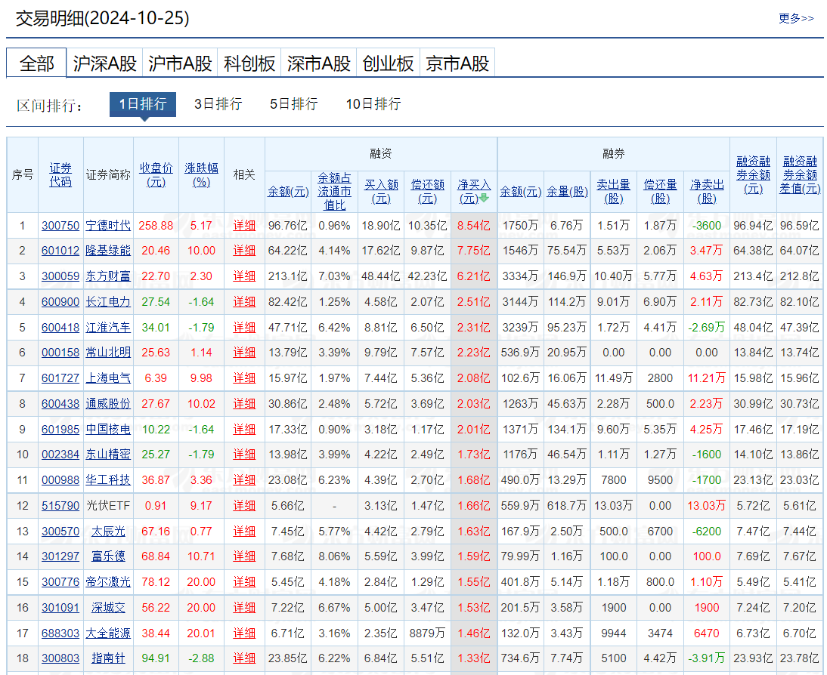Select the 3日排行 ranking period
The image size is (827, 675).
[218, 104]
